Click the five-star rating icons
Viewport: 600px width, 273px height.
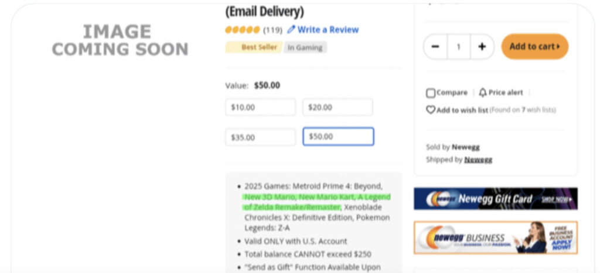click(x=243, y=30)
